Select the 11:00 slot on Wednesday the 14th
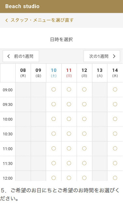 coord(115,148)
